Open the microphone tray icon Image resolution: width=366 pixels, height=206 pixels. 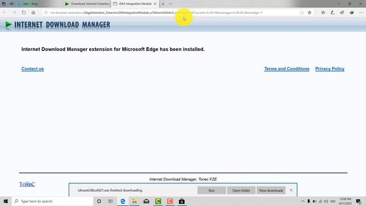coord(309,201)
